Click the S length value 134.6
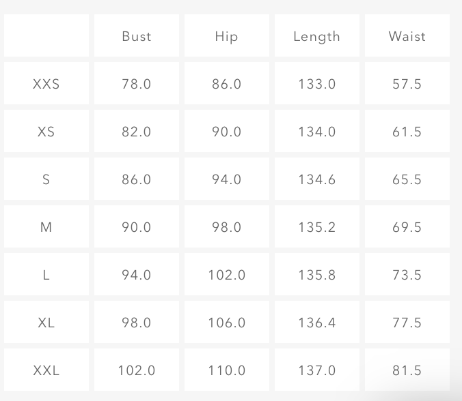This screenshot has height=401, width=462. coord(316,179)
